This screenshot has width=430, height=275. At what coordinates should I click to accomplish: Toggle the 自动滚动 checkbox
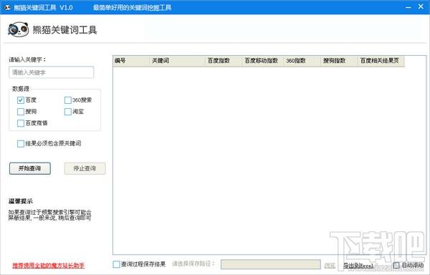click(x=396, y=265)
